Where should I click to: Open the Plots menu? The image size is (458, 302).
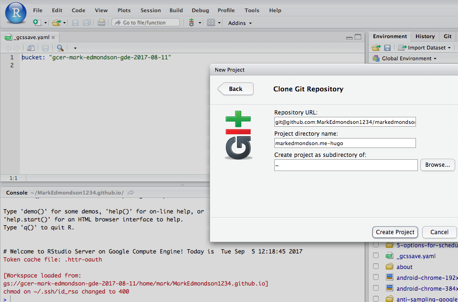(x=124, y=10)
